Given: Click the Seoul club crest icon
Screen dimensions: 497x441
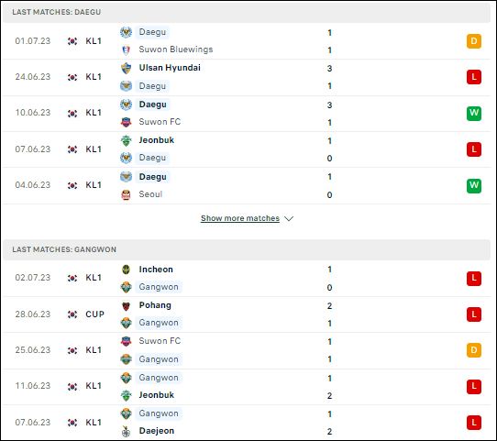Looking at the screenshot, I should click(126, 194).
